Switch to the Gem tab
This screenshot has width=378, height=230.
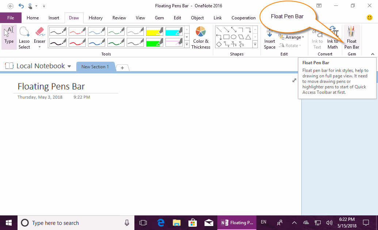[159, 18]
